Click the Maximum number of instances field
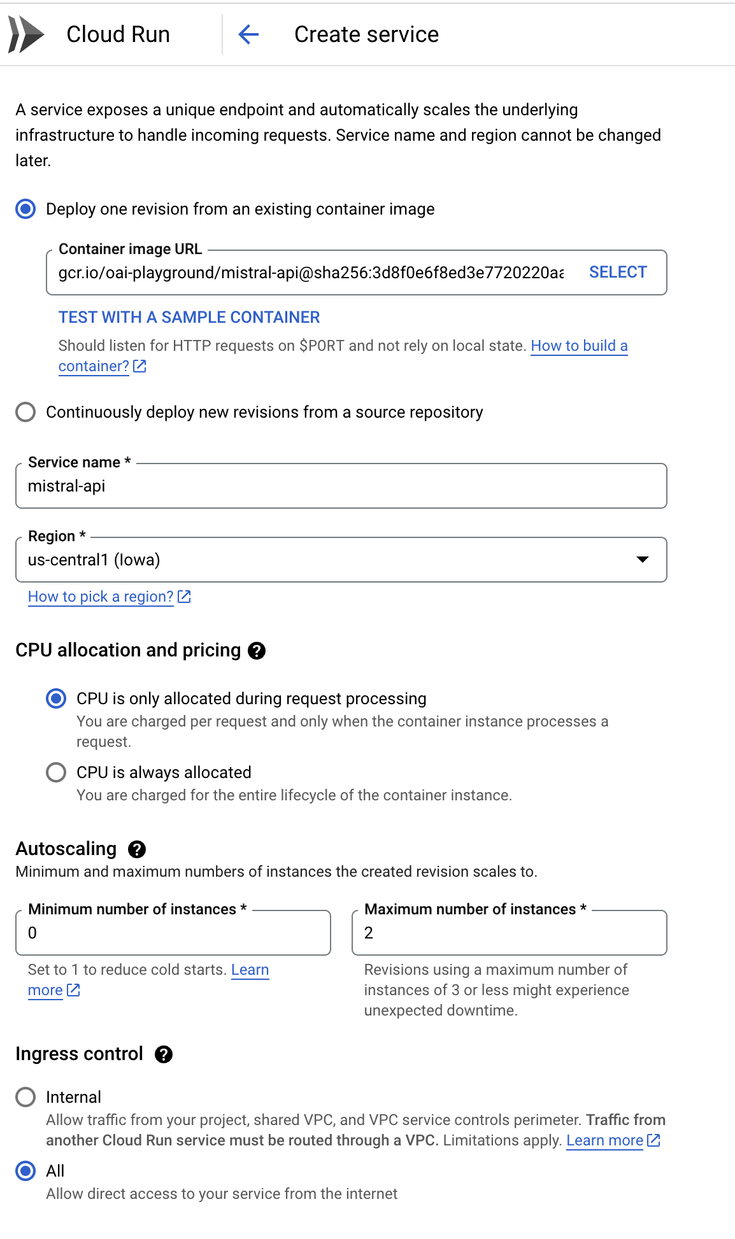Viewport: 735px width, 1239px height. pyautogui.click(x=510, y=932)
